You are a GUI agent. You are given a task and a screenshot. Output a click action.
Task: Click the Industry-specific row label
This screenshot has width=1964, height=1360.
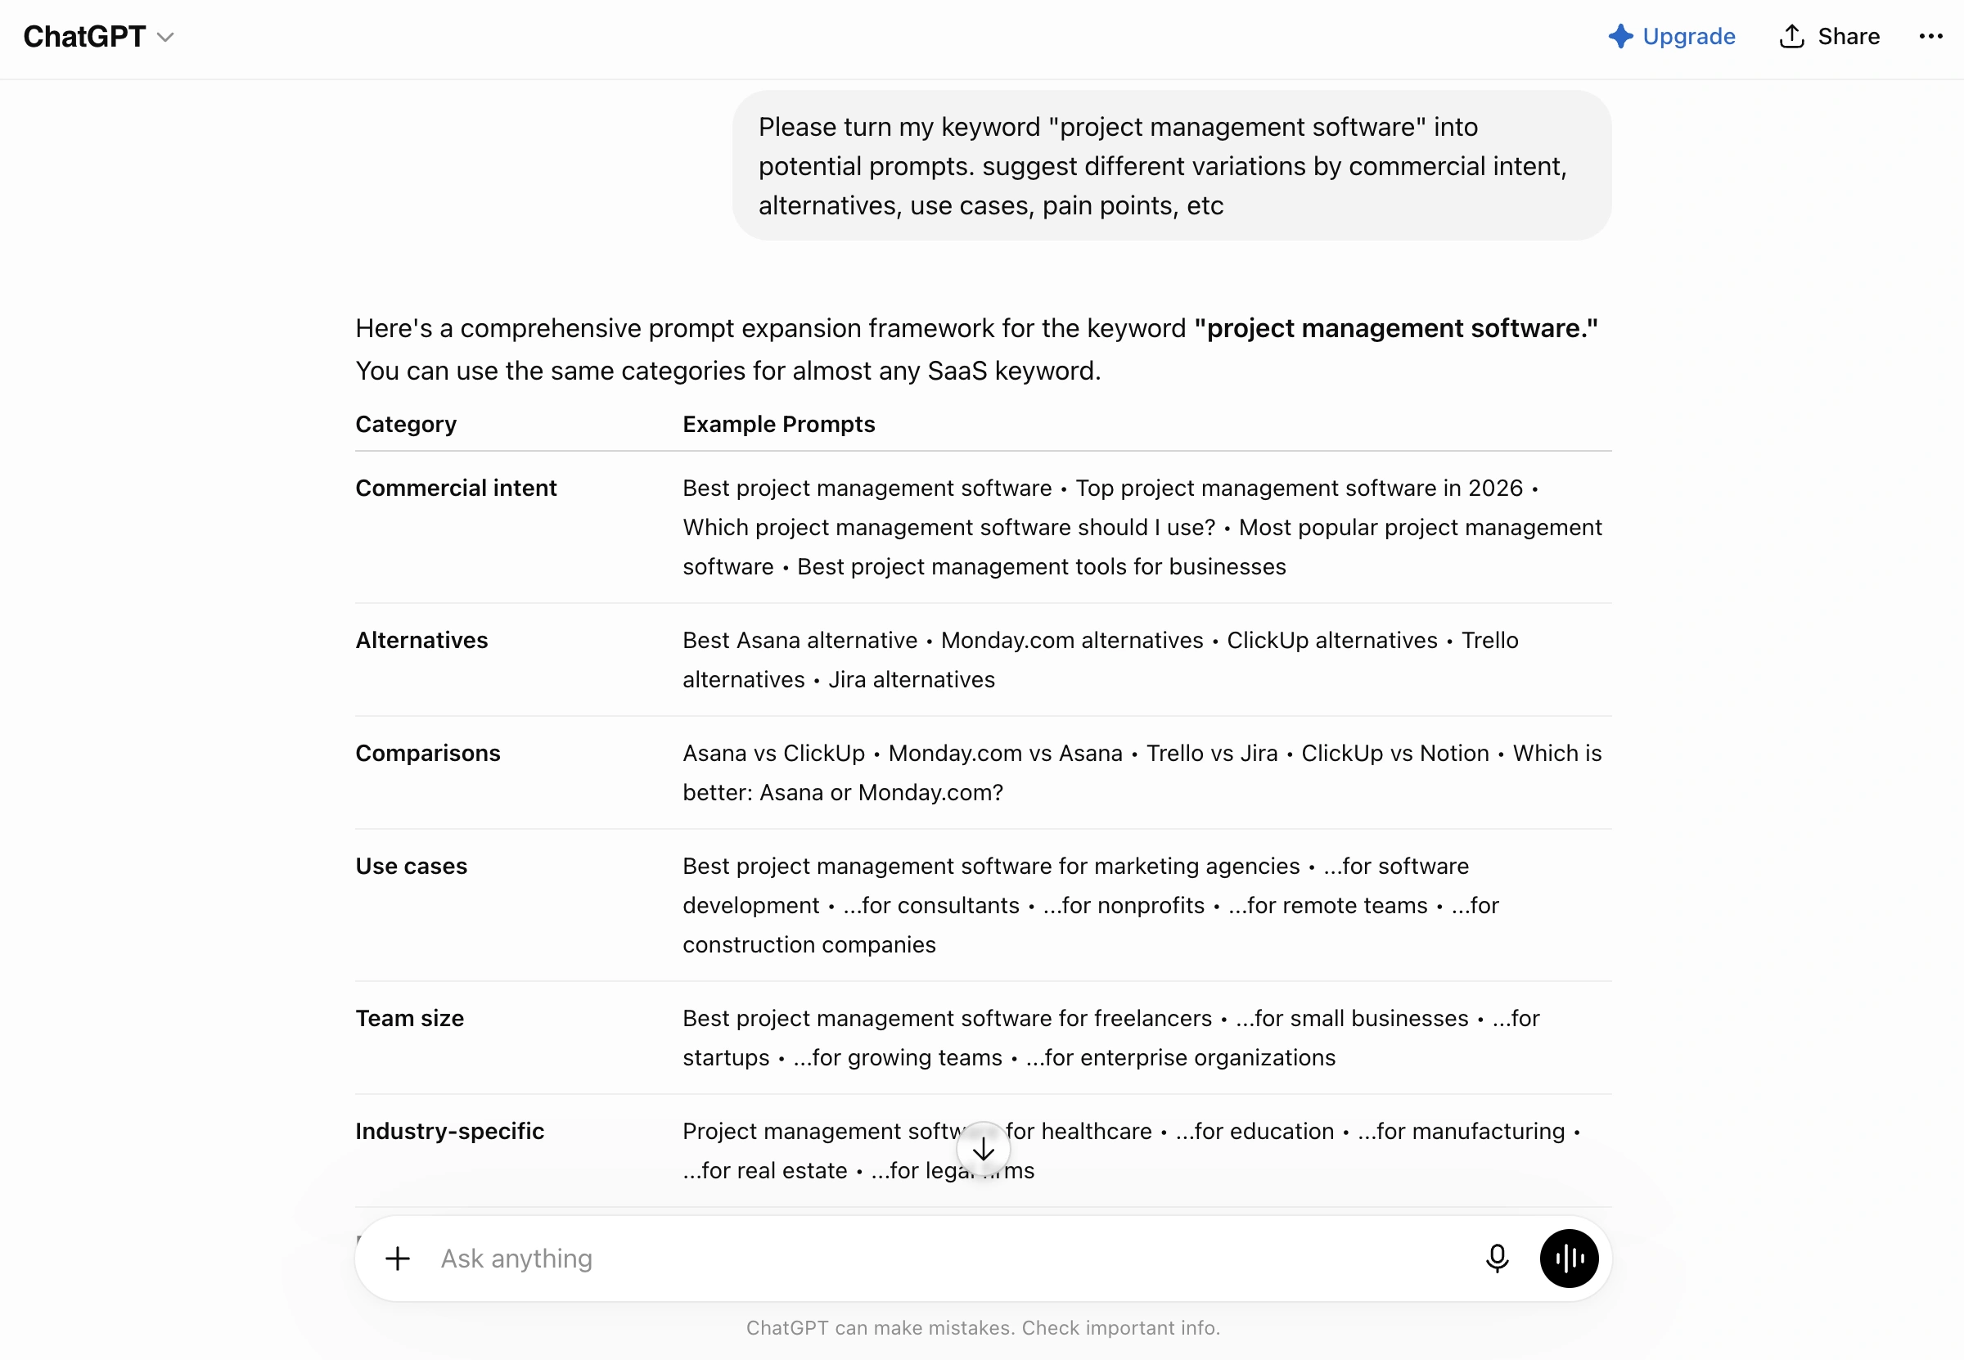[449, 1132]
